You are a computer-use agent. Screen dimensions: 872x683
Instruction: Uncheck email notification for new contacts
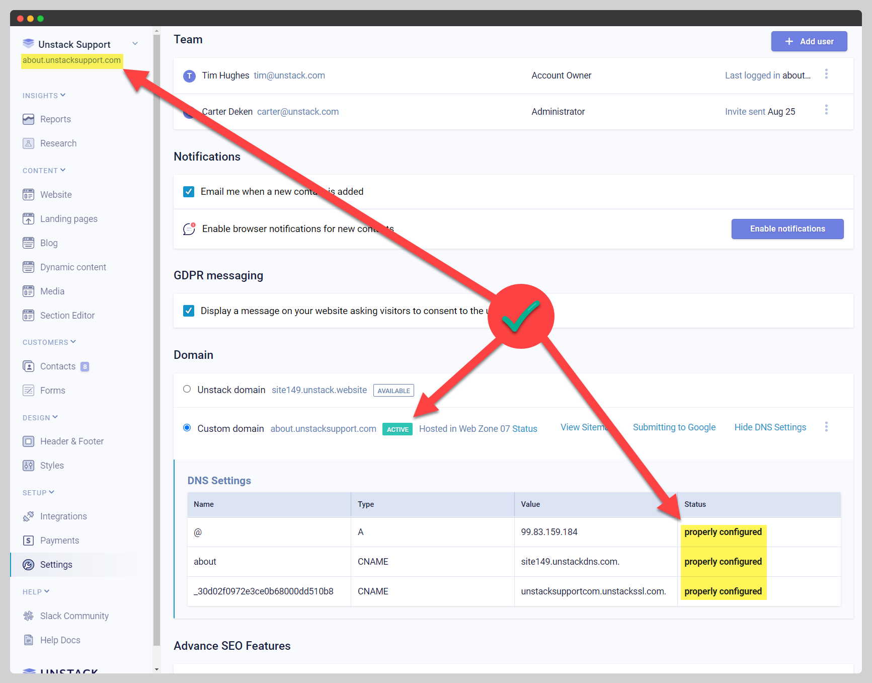188,191
